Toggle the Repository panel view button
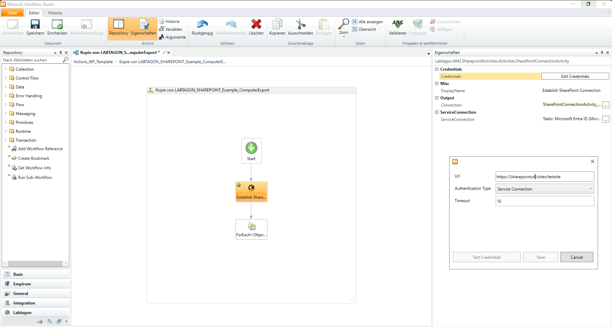 point(118,28)
